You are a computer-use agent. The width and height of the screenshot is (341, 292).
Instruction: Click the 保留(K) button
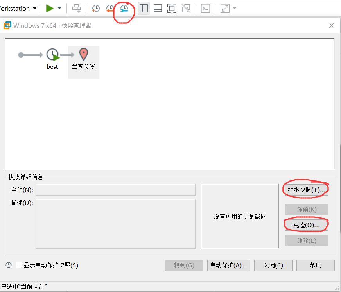coord(307,210)
